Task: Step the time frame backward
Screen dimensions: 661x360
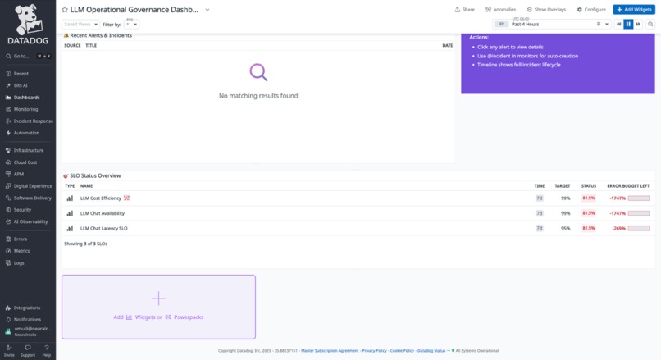Action: pos(619,25)
